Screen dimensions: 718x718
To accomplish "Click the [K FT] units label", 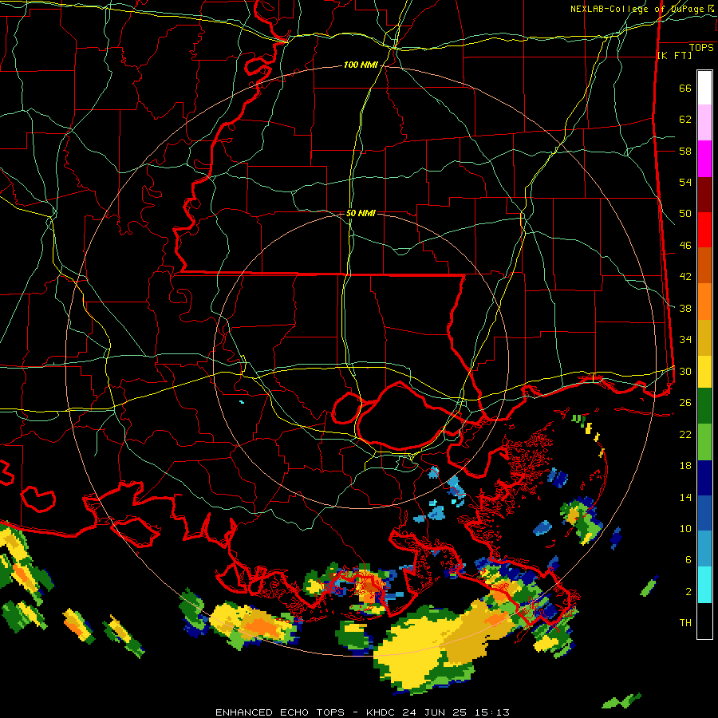I will pos(674,55).
